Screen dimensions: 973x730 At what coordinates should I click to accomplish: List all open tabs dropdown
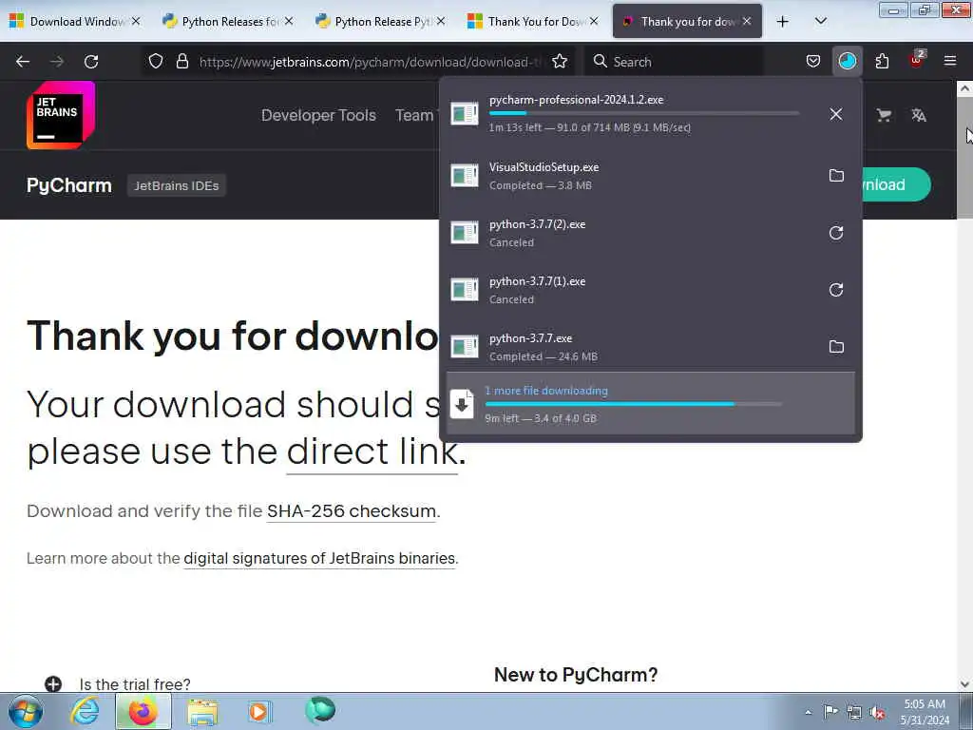[x=820, y=21]
